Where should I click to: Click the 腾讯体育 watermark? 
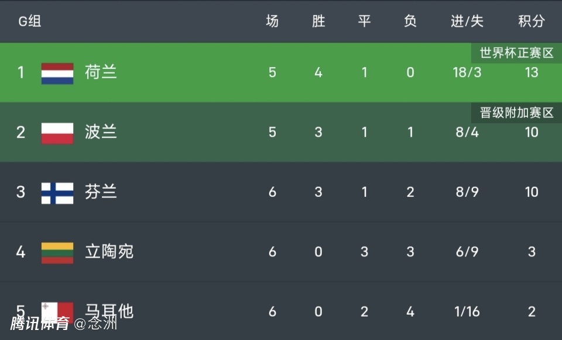(x=40, y=323)
